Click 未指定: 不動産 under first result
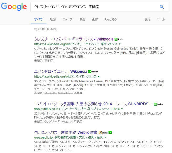 pos(44,61)
